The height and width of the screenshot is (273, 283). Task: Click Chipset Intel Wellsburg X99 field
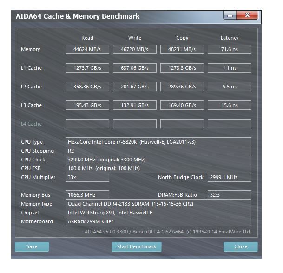coord(158,213)
